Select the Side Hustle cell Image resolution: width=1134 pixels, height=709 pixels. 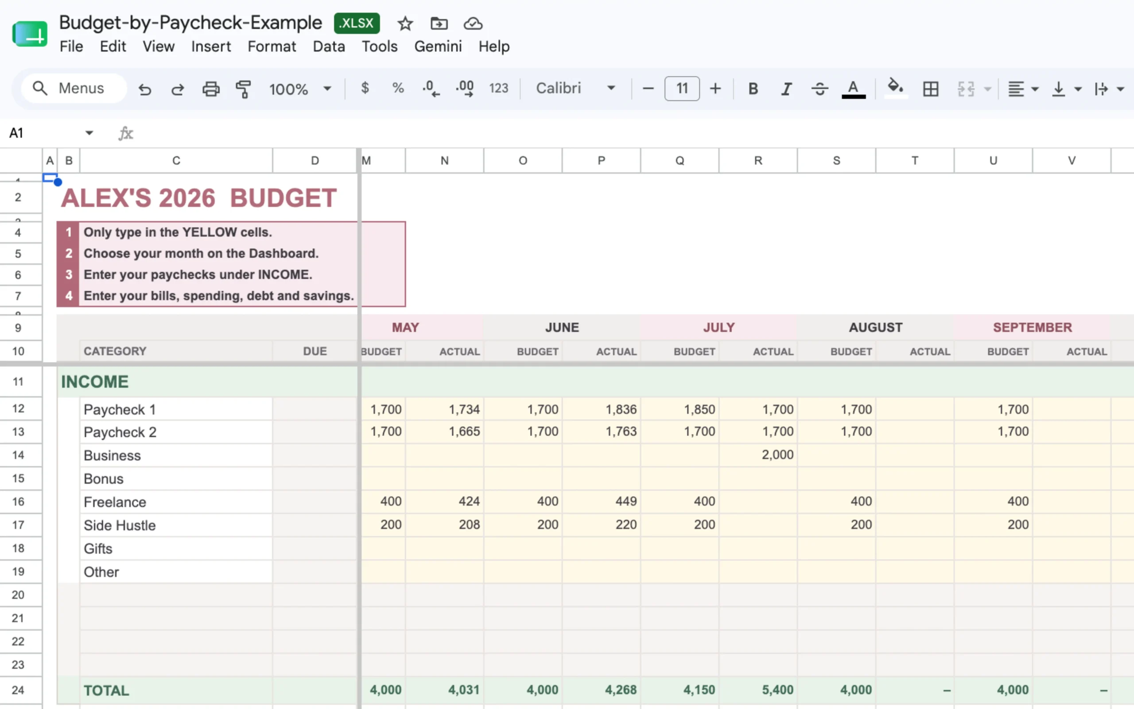click(x=176, y=525)
